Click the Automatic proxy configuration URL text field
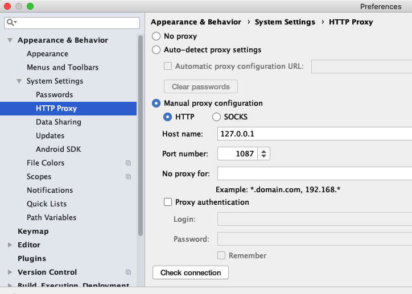 click(361, 67)
